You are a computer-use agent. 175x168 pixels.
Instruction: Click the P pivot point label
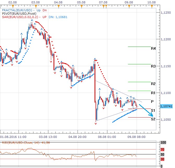point(152,102)
